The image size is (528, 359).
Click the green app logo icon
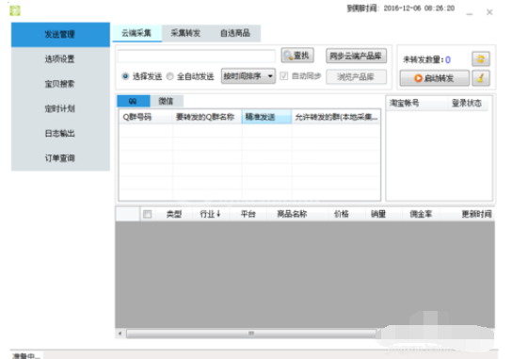(15, 10)
